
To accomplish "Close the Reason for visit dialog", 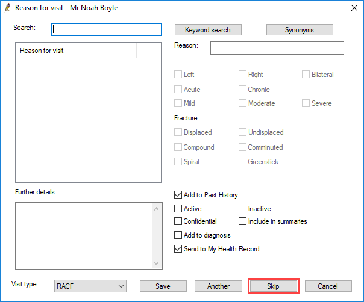I will pos(354,8).
